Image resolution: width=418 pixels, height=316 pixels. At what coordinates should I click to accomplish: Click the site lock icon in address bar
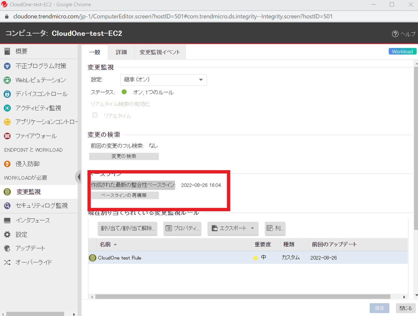(6, 16)
